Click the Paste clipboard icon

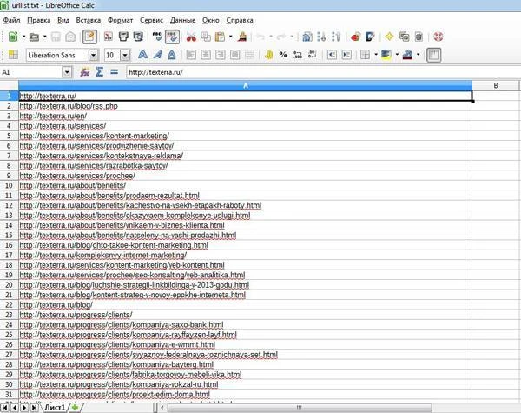click(x=220, y=37)
